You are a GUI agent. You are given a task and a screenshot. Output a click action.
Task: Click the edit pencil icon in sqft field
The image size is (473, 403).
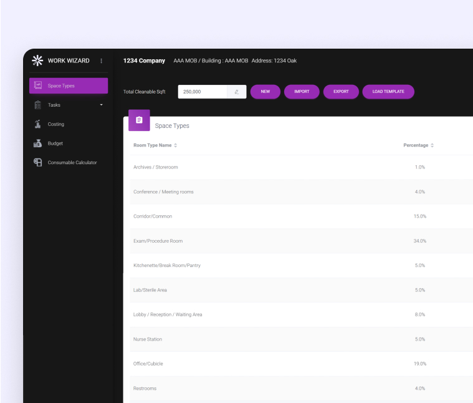[237, 92]
